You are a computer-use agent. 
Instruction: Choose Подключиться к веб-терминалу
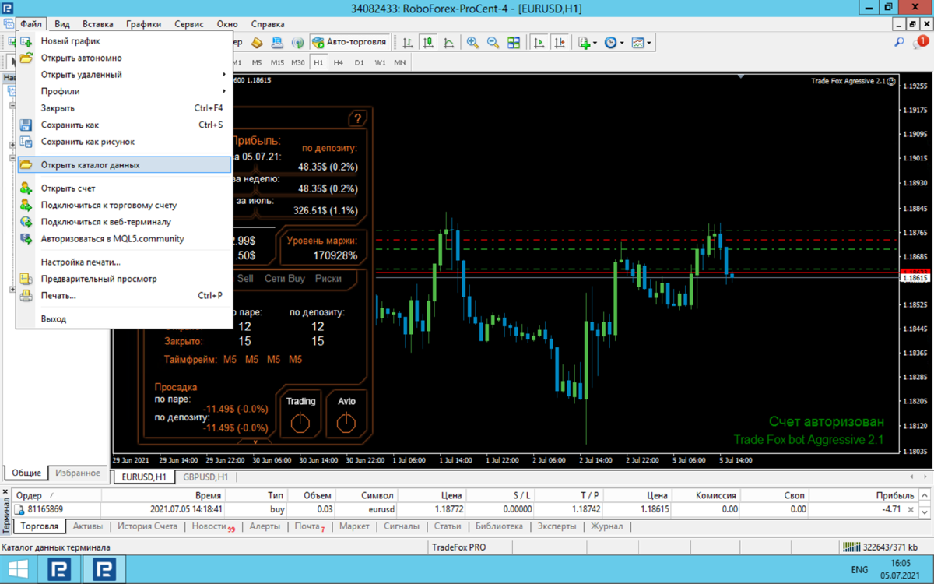[125, 222]
